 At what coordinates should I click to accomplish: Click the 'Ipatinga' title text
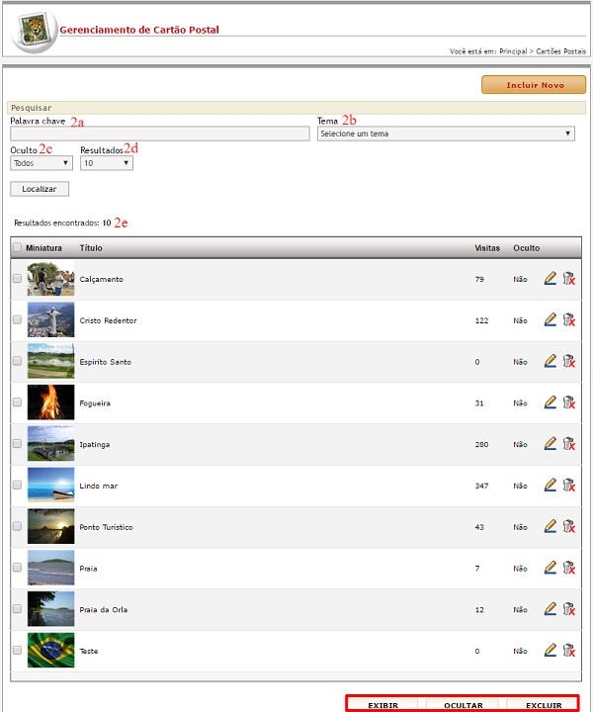pos(94,445)
